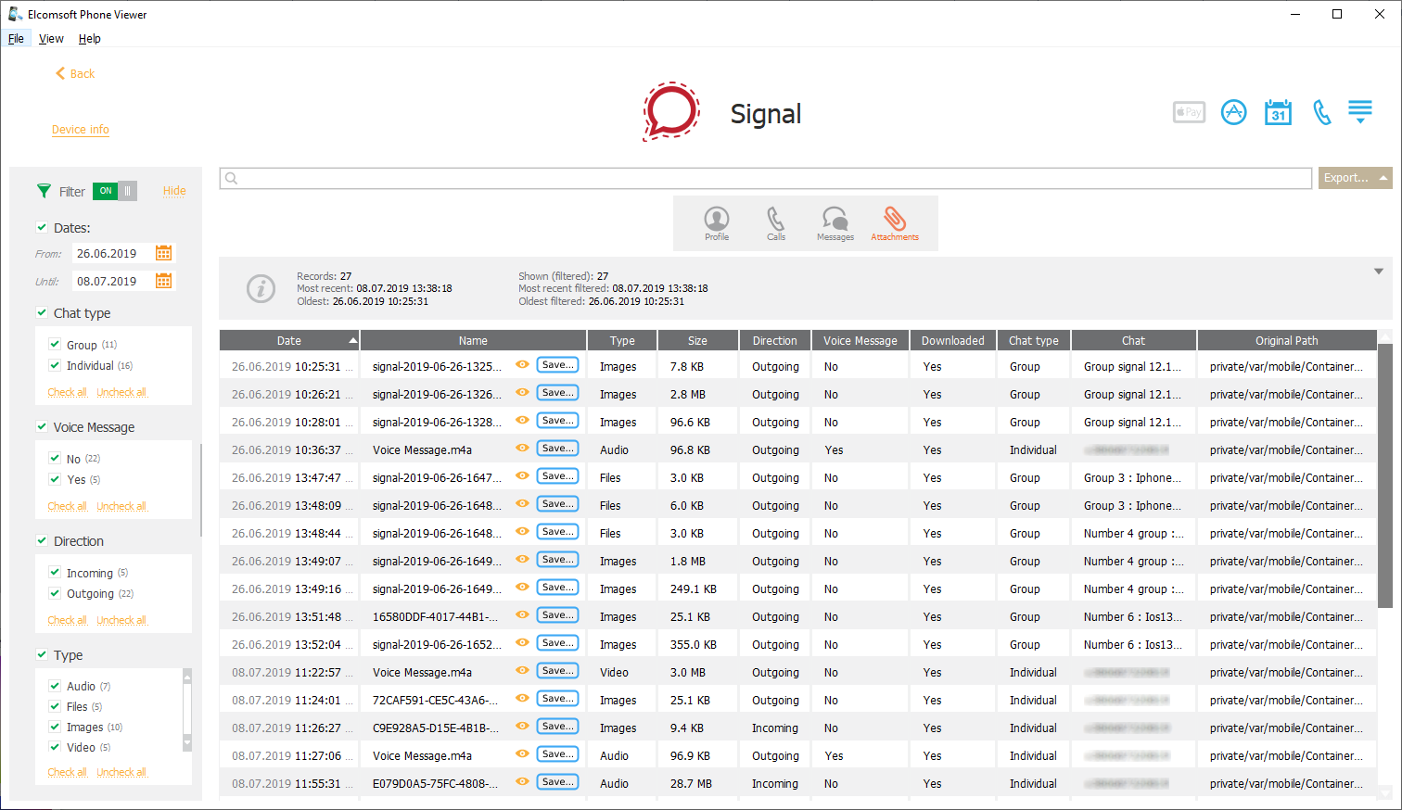Open the Help menu
Viewport: 1402px width, 810px height.
coord(89,39)
